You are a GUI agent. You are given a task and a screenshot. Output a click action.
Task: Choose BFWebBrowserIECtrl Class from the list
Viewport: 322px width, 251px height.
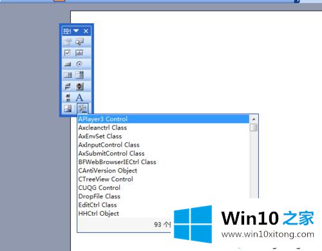(x=164, y=162)
